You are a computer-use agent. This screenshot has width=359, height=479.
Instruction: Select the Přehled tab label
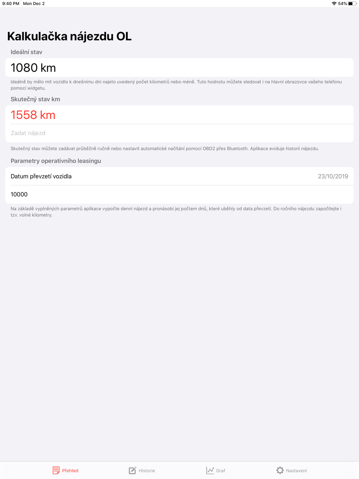70,471
